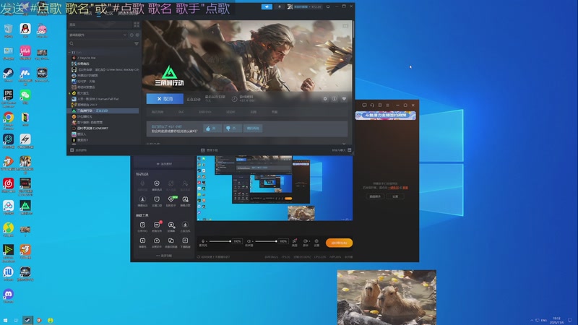Click the recent clock sort icon in Steam library
This screenshot has width=578, height=325.
coord(131,35)
